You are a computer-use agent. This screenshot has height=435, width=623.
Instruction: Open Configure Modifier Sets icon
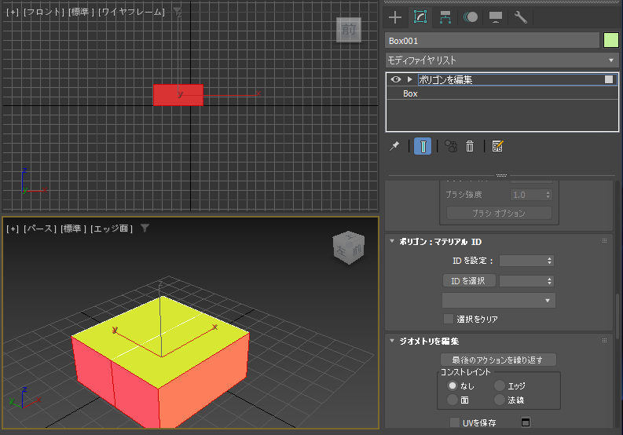point(497,146)
